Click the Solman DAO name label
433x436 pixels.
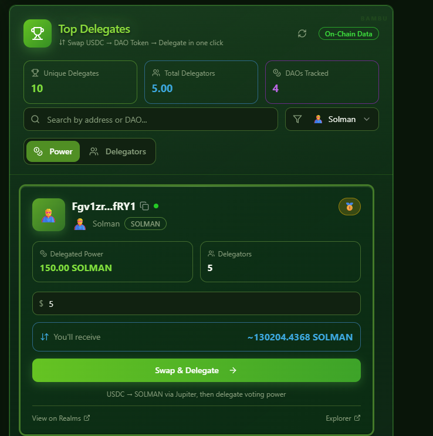coord(106,224)
